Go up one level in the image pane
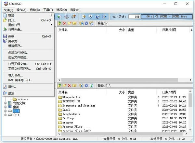 point(59,23)
